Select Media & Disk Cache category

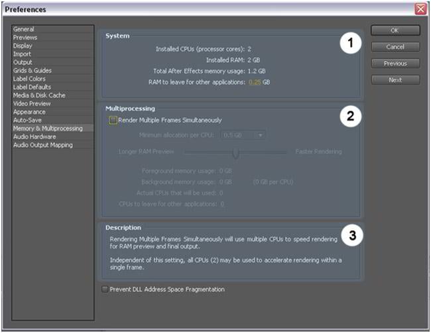(38, 95)
